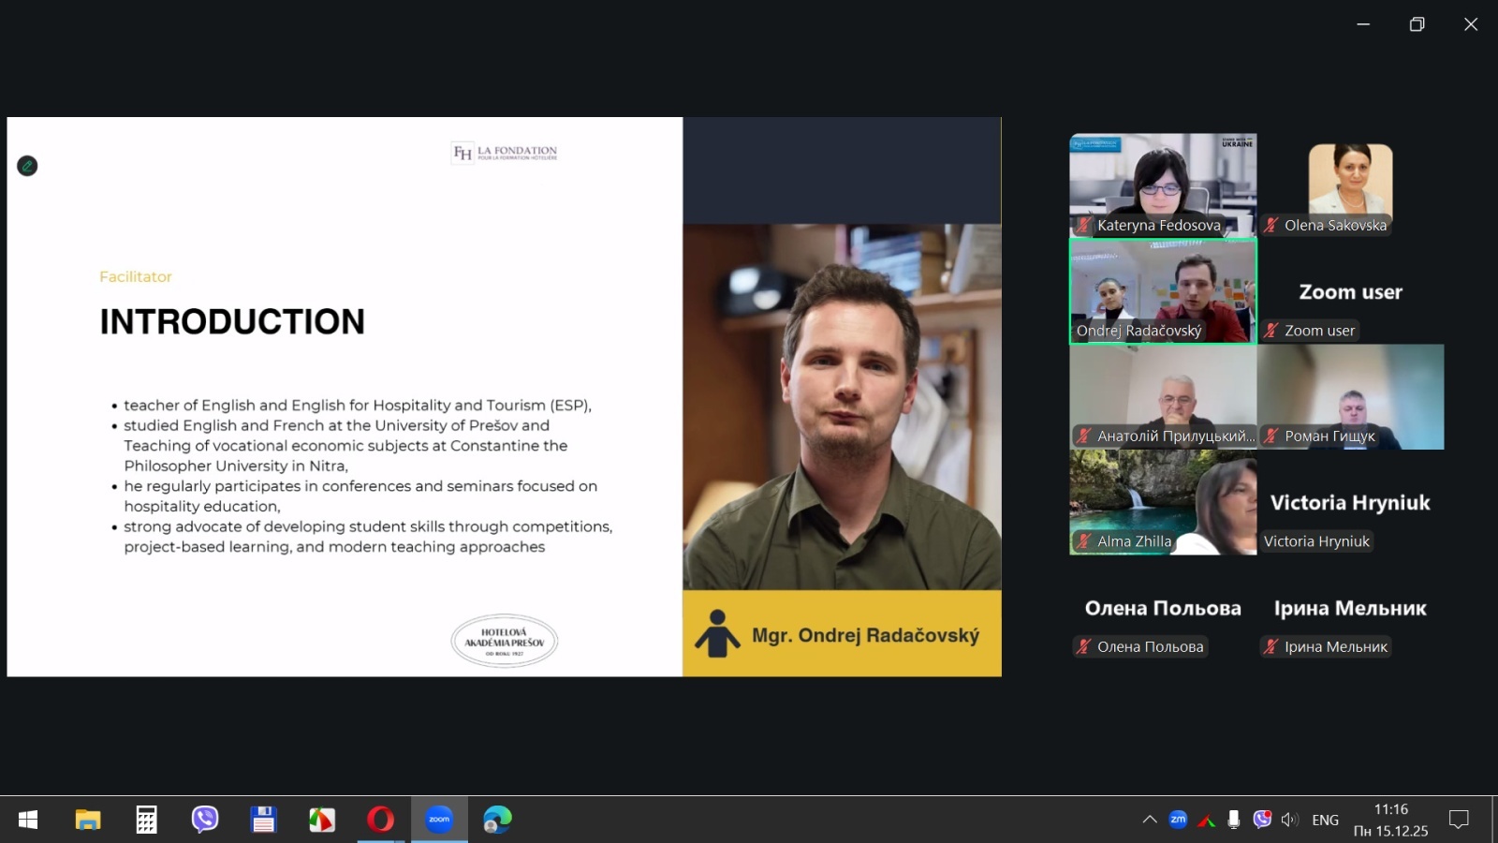Open the speaker volume control

(1290, 820)
